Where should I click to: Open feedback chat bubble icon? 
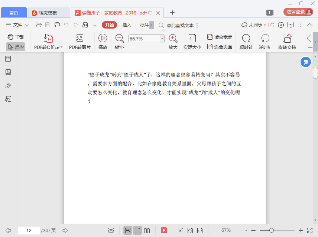(x=291, y=25)
